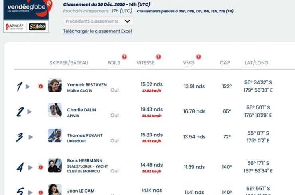295x195 pixels.
Task: Open Charlie DALIN's portrait thumbnail
Action: coord(55,110)
